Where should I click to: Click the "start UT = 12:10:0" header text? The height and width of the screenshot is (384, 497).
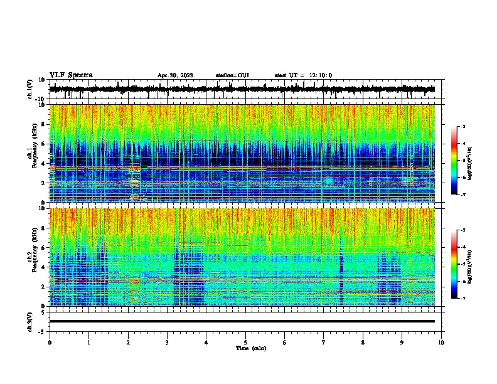(x=303, y=75)
